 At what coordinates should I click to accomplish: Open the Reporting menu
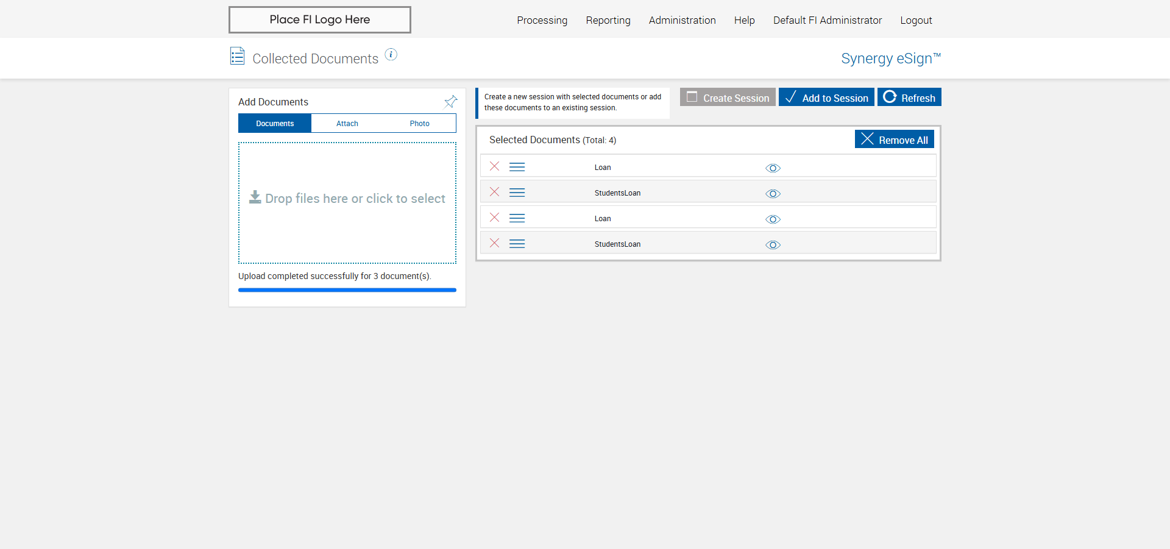(x=608, y=20)
